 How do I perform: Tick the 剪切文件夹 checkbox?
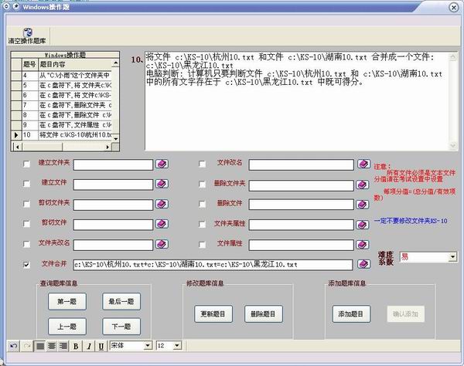tap(26, 204)
